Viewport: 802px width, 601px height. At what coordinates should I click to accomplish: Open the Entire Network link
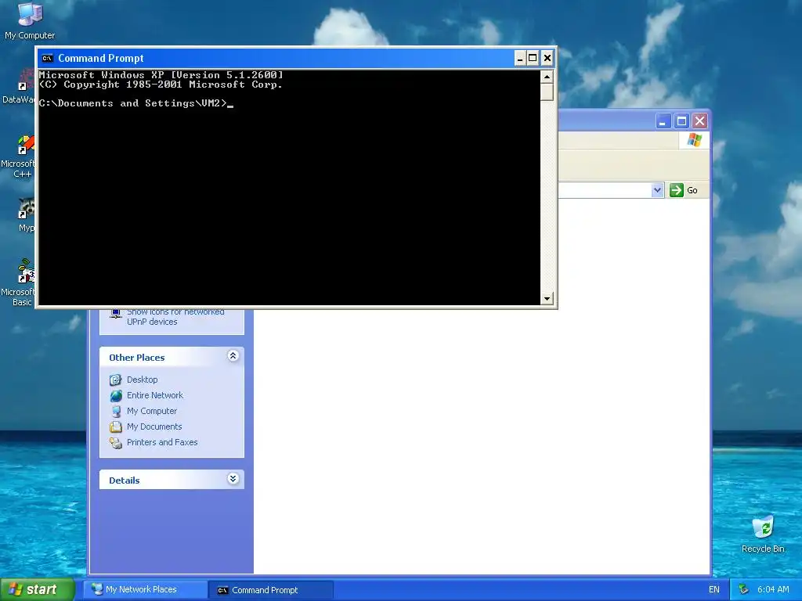[x=155, y=395]
